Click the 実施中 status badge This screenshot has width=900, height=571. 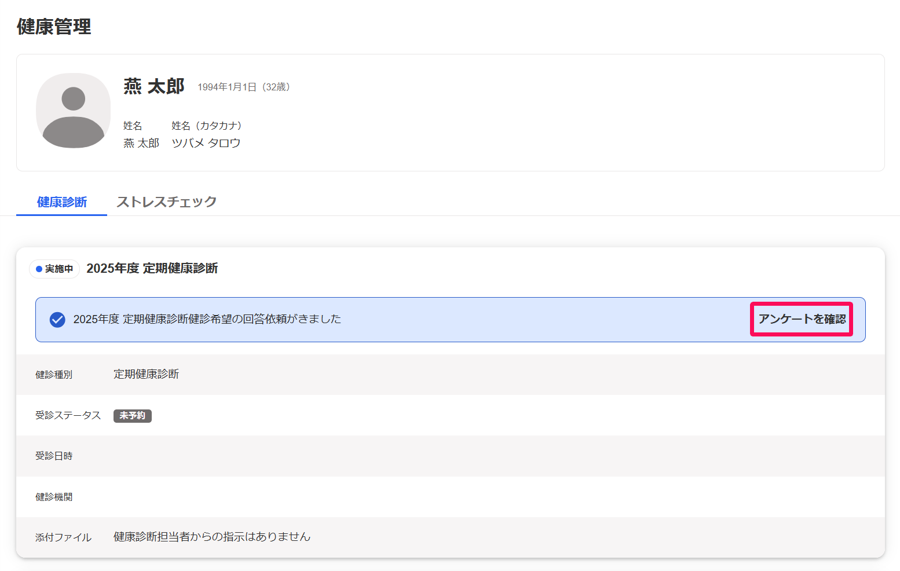[x=54, y=269]
